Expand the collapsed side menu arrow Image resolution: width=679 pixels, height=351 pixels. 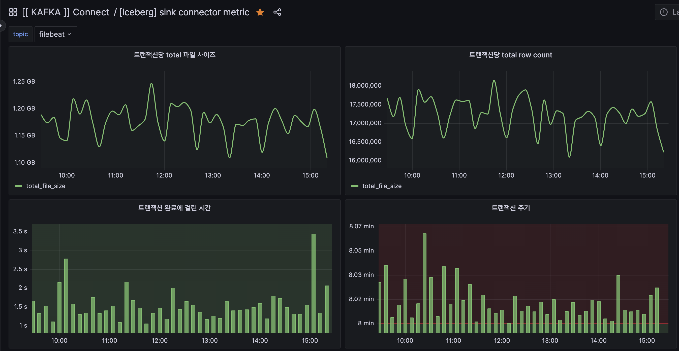[x=1, y=25]
